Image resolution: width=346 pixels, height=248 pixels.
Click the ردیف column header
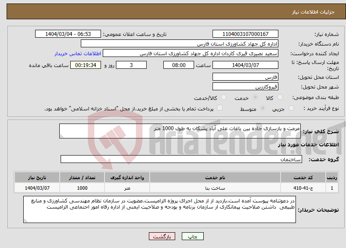332,177
